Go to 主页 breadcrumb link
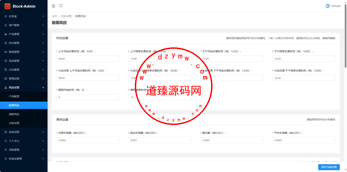Viewport: 347px width, 172px height. [55, 16]
